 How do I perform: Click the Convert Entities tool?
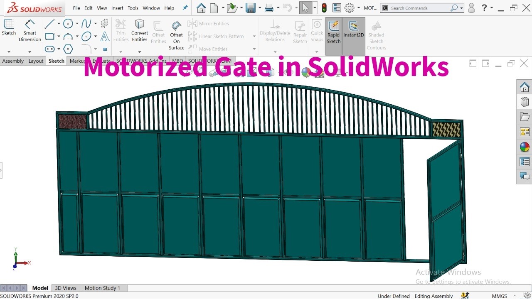[140, 30]
